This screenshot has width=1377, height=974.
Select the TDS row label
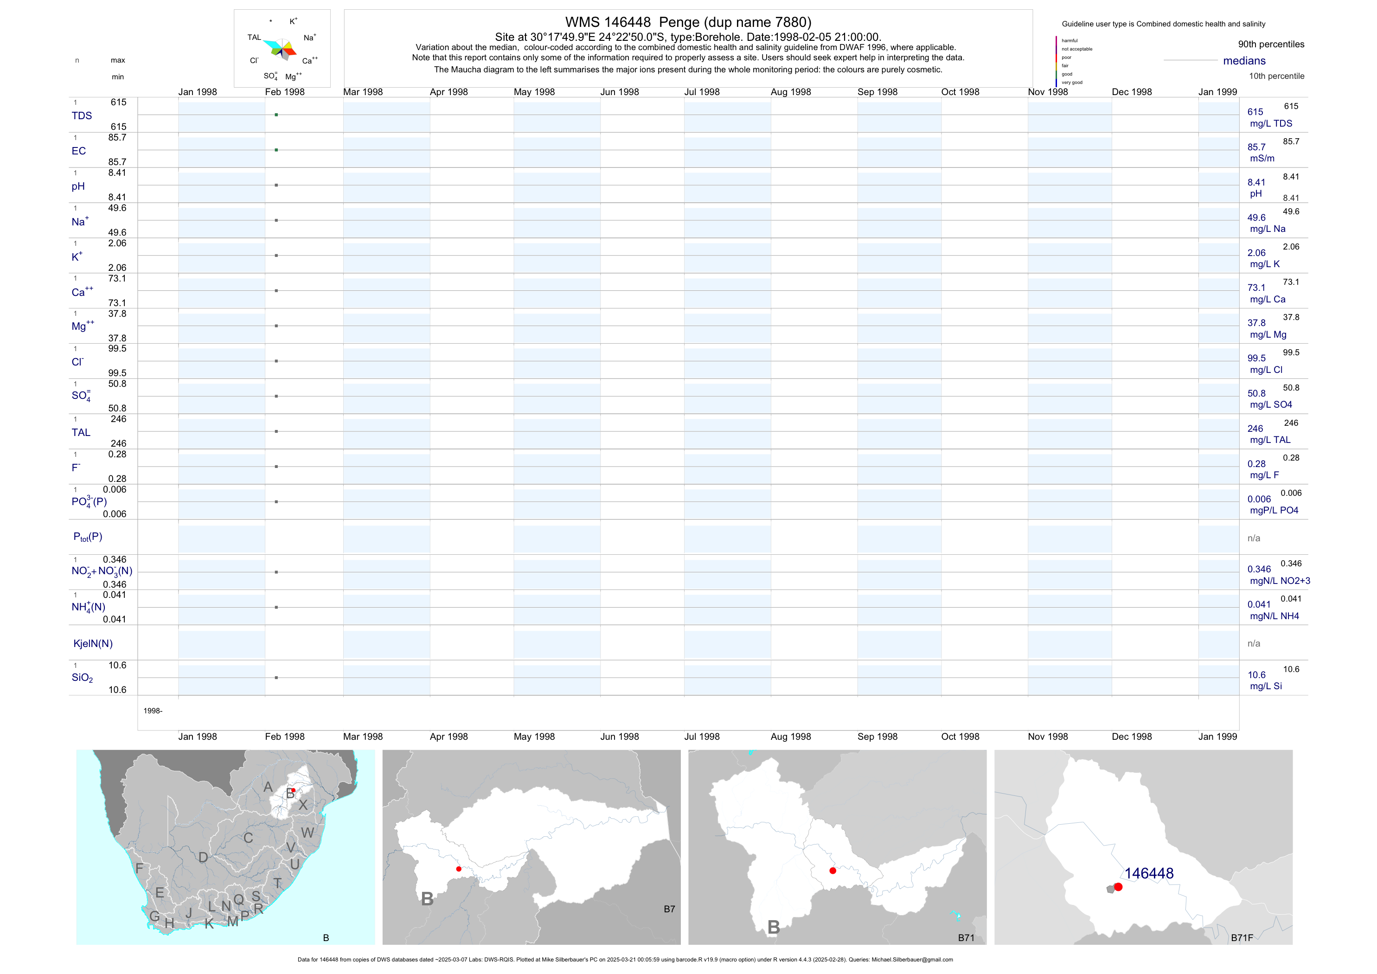click(82, 115)
